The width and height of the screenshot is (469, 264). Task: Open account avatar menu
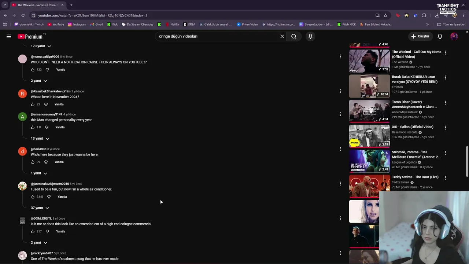[x=454, y=36]
